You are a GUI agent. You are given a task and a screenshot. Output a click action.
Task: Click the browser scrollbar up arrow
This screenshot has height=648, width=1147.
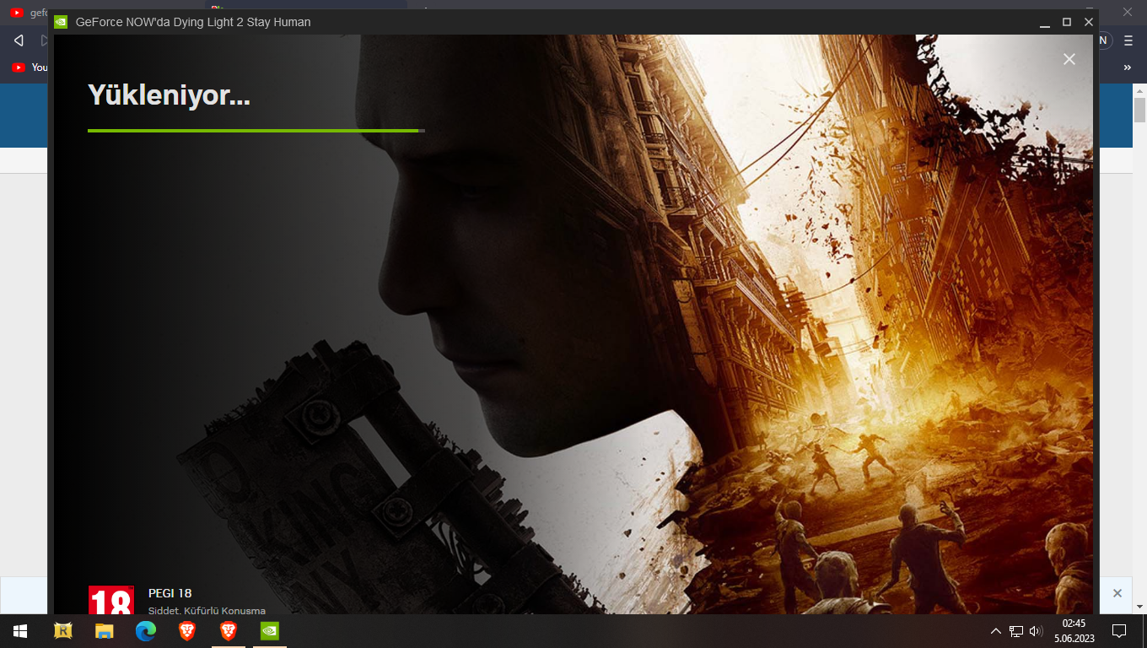(x=1139, y=90)
